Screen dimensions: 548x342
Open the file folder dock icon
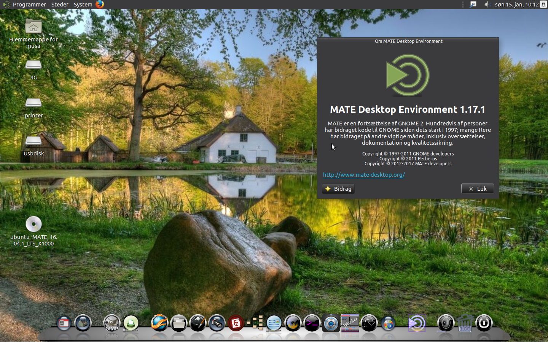tap(178, 323)
